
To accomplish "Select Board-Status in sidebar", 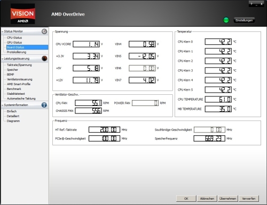I will coord(27,47).
